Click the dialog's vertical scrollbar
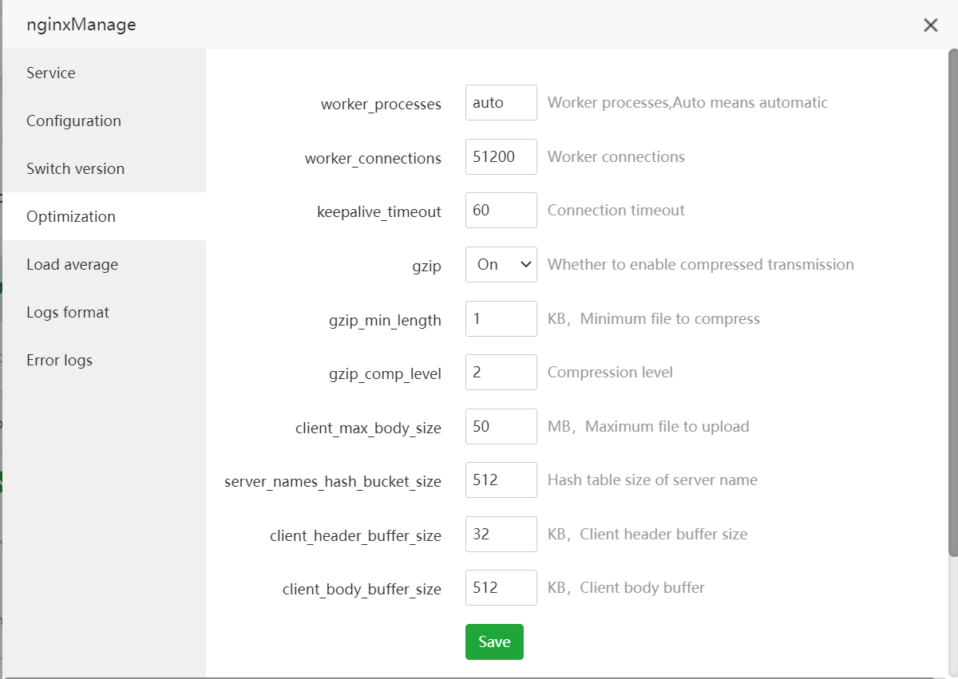This screenshot has width=958, height=679. (952, 303)
